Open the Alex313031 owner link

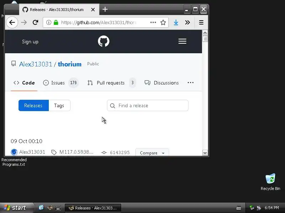point(36,64)
